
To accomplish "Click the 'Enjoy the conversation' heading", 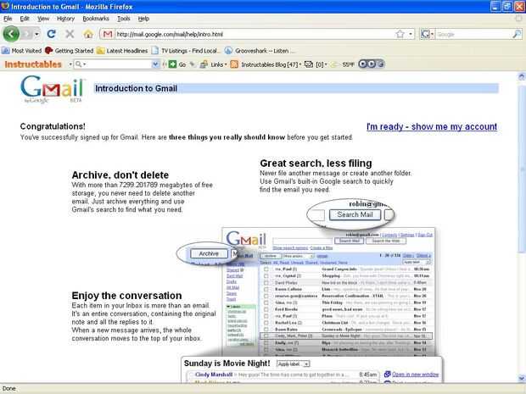I will [x=126, y=296].
